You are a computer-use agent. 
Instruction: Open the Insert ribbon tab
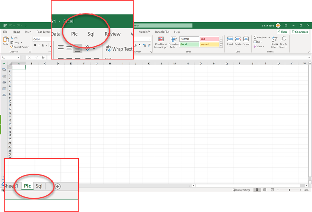28,32
